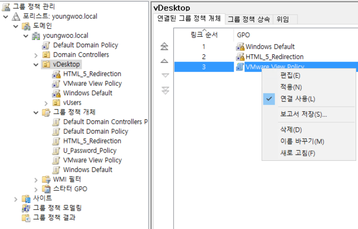Expand the WMI 필터 node

pos(36,180)
